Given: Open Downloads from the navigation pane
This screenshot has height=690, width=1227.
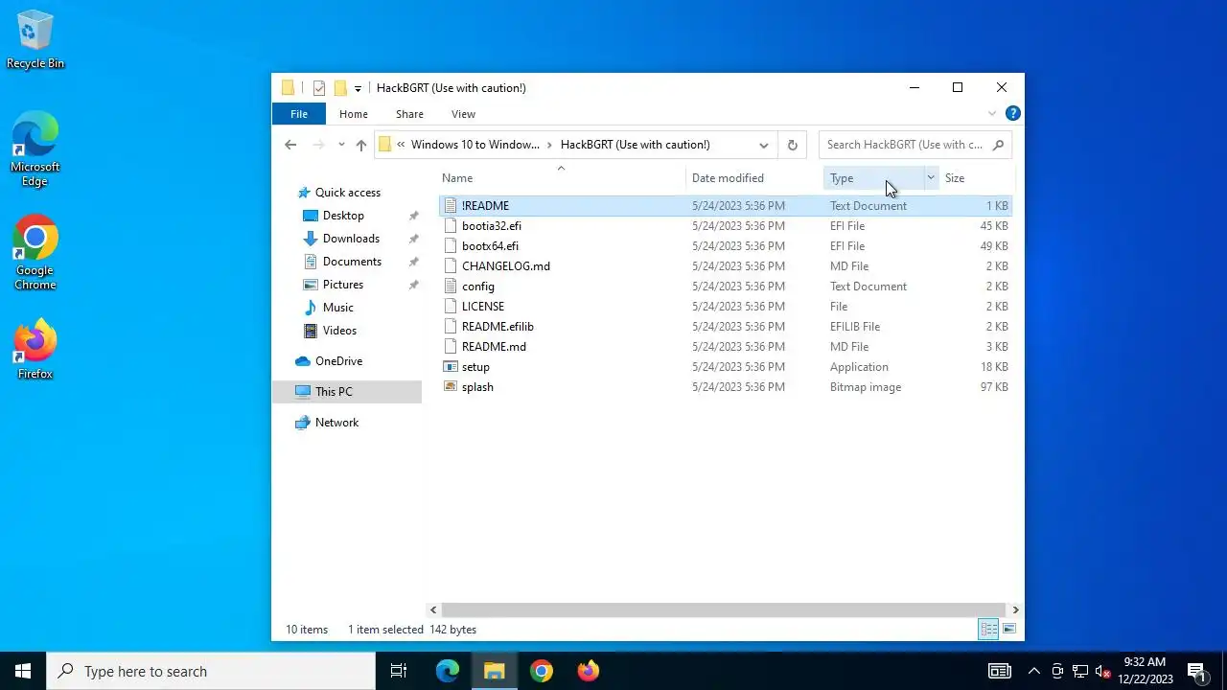Looking at the screenshot, I should point(351,239).
